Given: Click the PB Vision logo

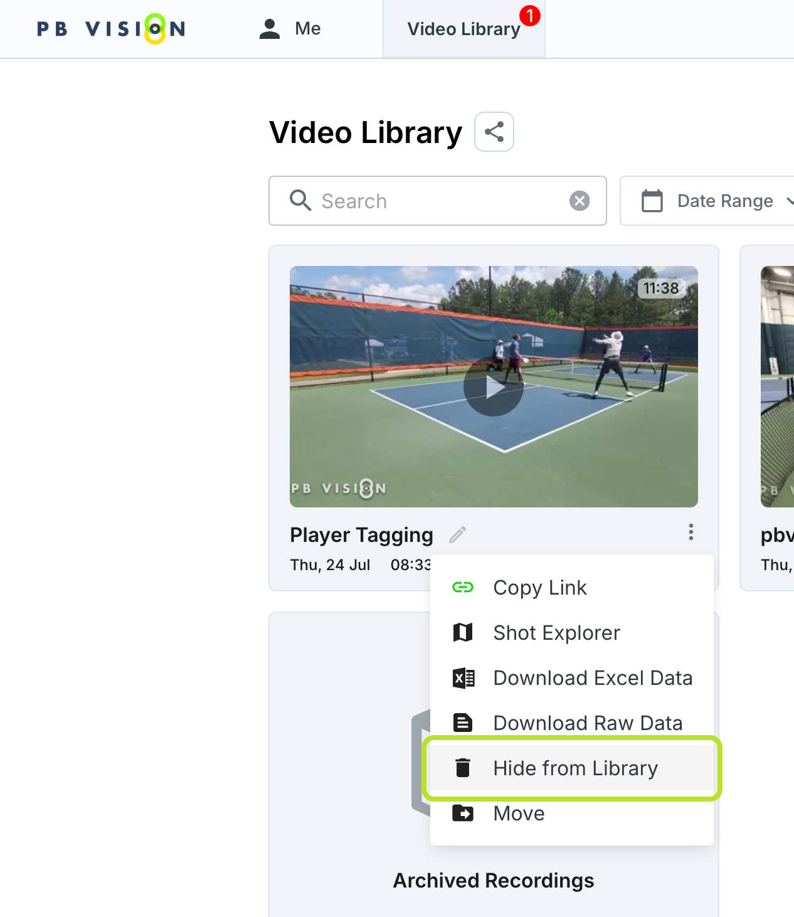Looking at the screenshot, I should pyautogui.click(x=111, y=29).
